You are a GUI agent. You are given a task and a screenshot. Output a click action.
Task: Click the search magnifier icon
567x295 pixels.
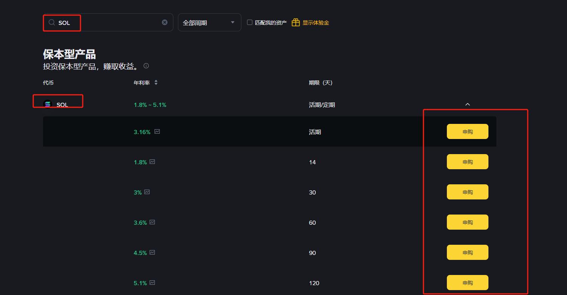pyautogui.click(x=52, y=23)
